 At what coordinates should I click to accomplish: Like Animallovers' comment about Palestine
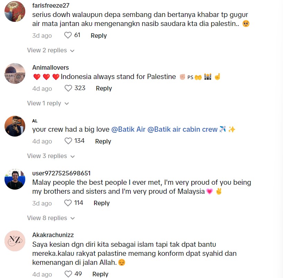68,88
